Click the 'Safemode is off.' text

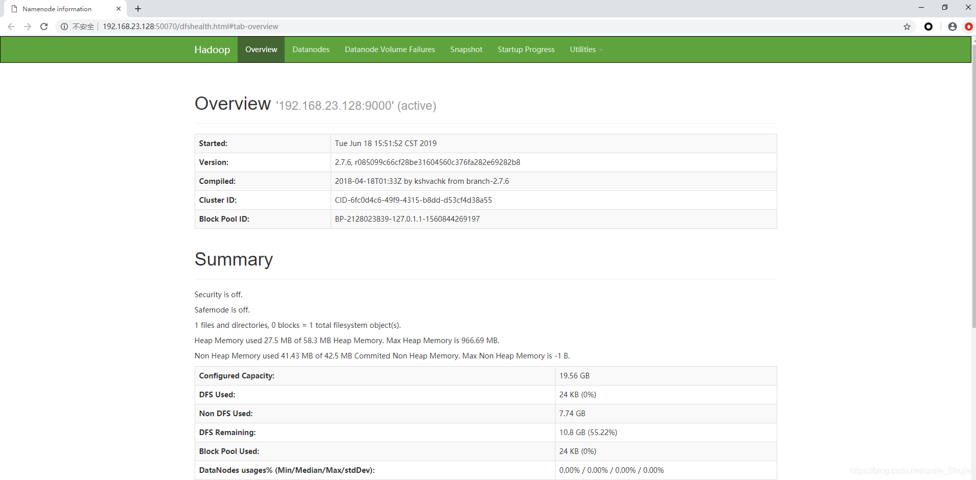click(222, 310)
